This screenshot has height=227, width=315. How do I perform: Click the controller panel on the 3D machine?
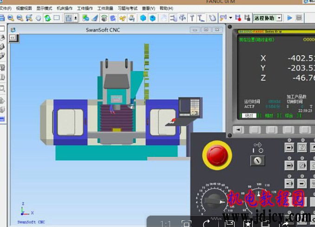pyautogui.click(x=190, y=107)
